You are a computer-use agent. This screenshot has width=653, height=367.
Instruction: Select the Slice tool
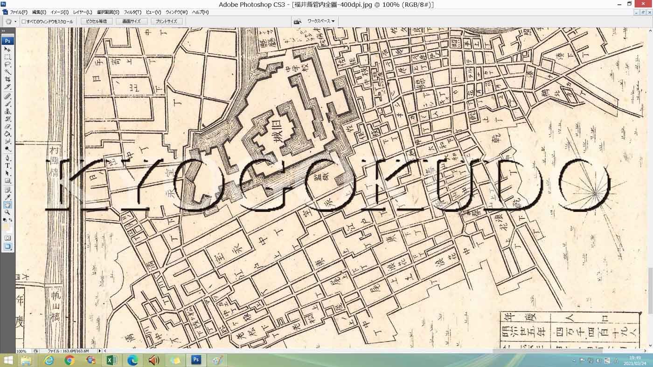pyautogui.click(x=7, y=87)
